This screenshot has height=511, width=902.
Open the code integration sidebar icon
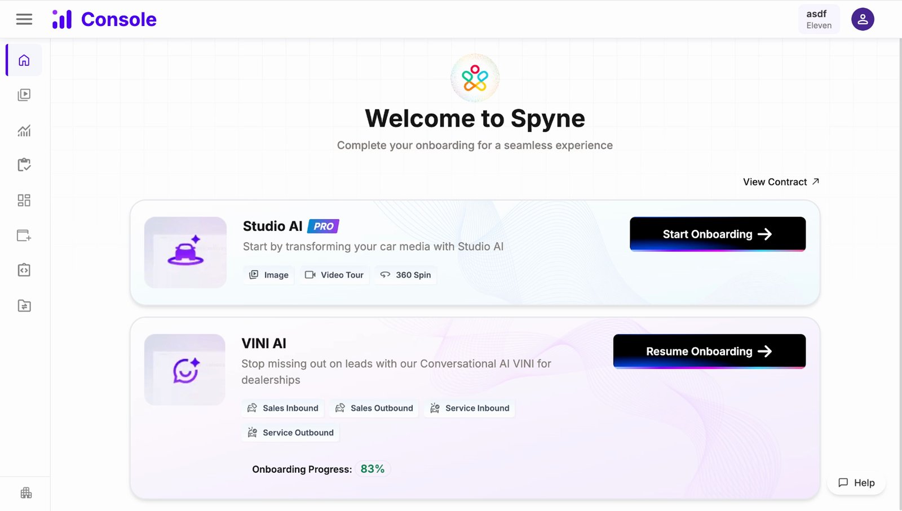24,270
